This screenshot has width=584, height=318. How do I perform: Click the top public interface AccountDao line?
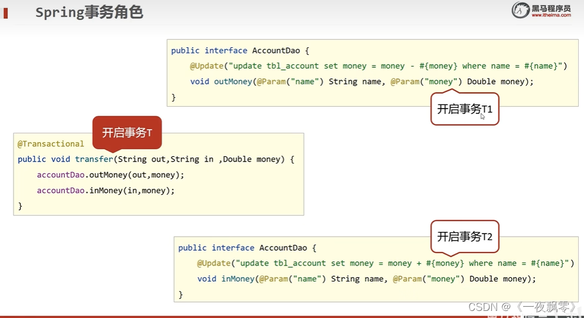[240, 51]
